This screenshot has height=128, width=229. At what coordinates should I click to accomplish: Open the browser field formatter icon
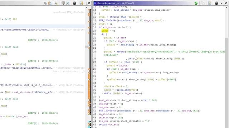68,3
